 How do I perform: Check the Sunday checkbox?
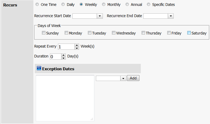tap(44, 33)
